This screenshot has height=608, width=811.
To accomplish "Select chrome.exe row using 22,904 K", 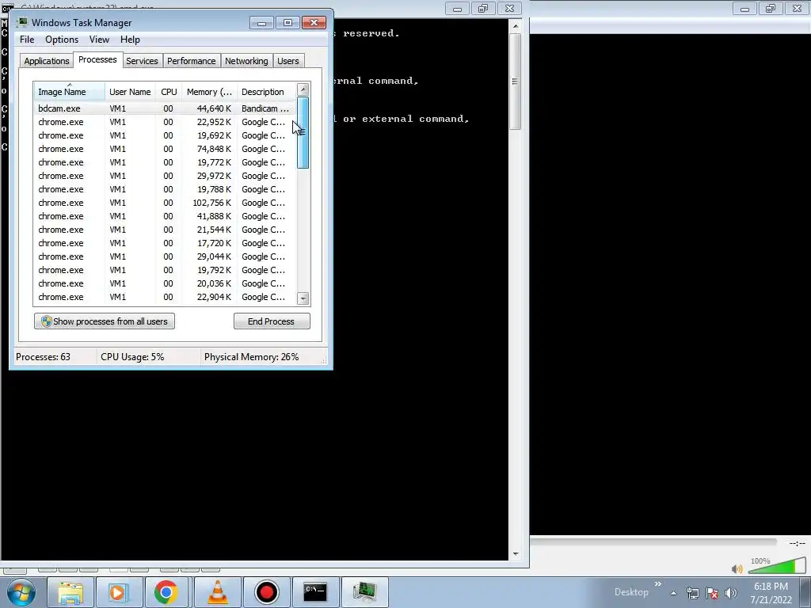I will pyautogui.click(x=165, y=297).
